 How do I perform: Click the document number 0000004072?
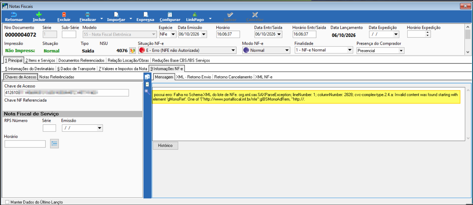[x=21, y=35]
